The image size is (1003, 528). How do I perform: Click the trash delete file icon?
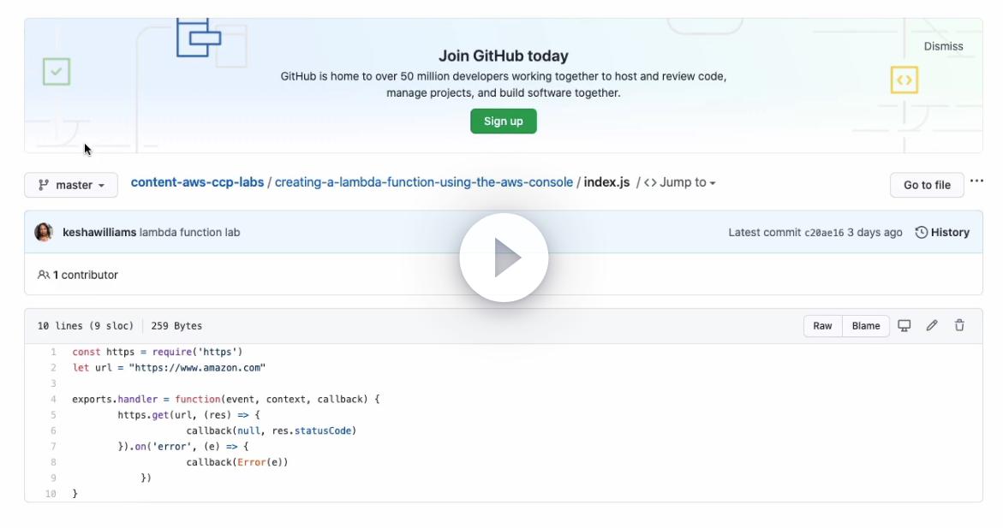959,325
